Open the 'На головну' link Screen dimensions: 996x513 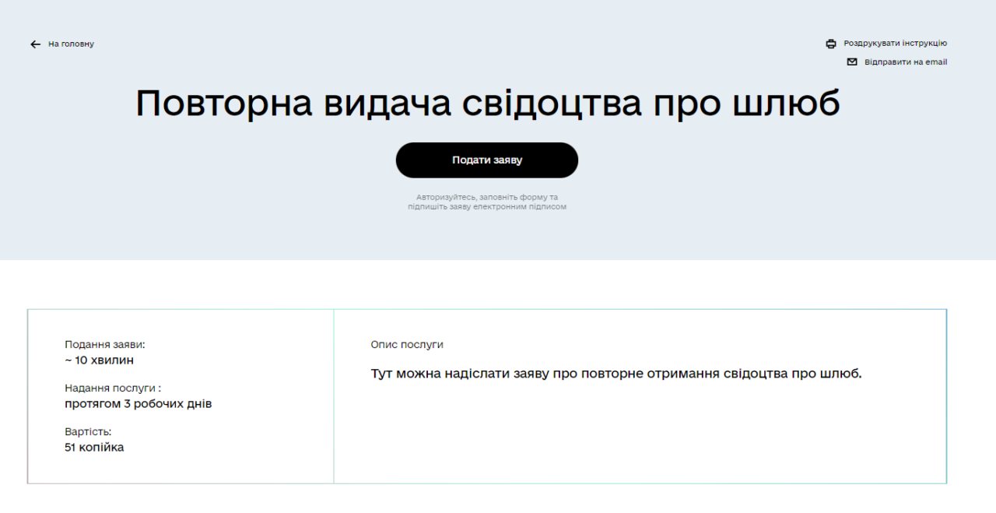pos(71,44)
